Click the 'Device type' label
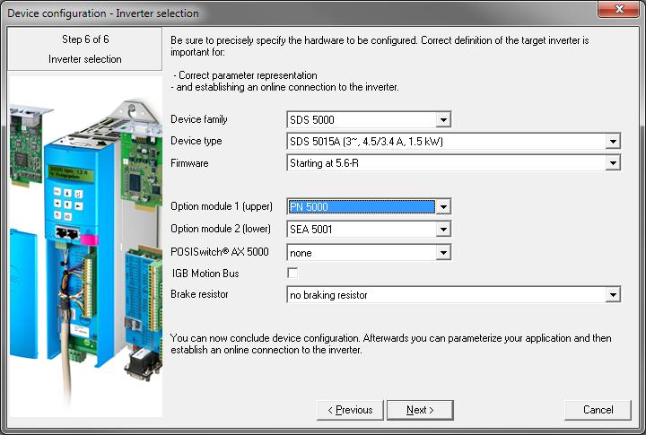The image size is (646, 435). [x=196, y=141]
